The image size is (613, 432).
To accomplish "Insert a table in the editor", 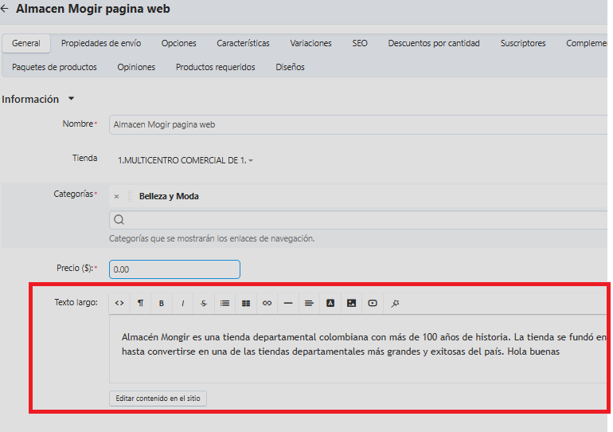I will click(x=246, y=303).
